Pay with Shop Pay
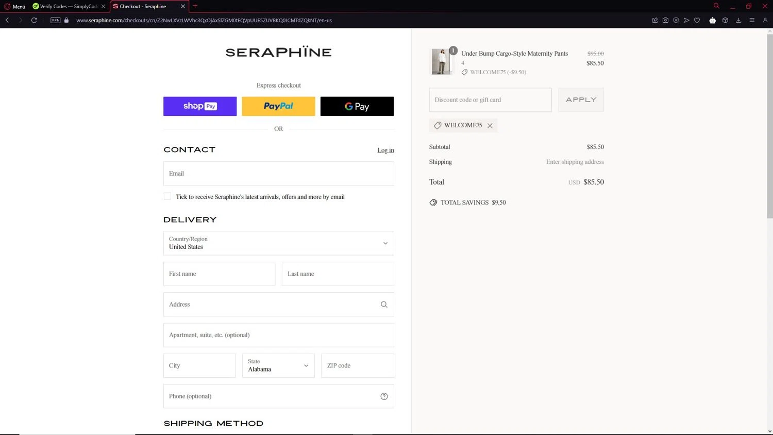The width and height of the screenshot is (773, 435). [x=200, y=106]
